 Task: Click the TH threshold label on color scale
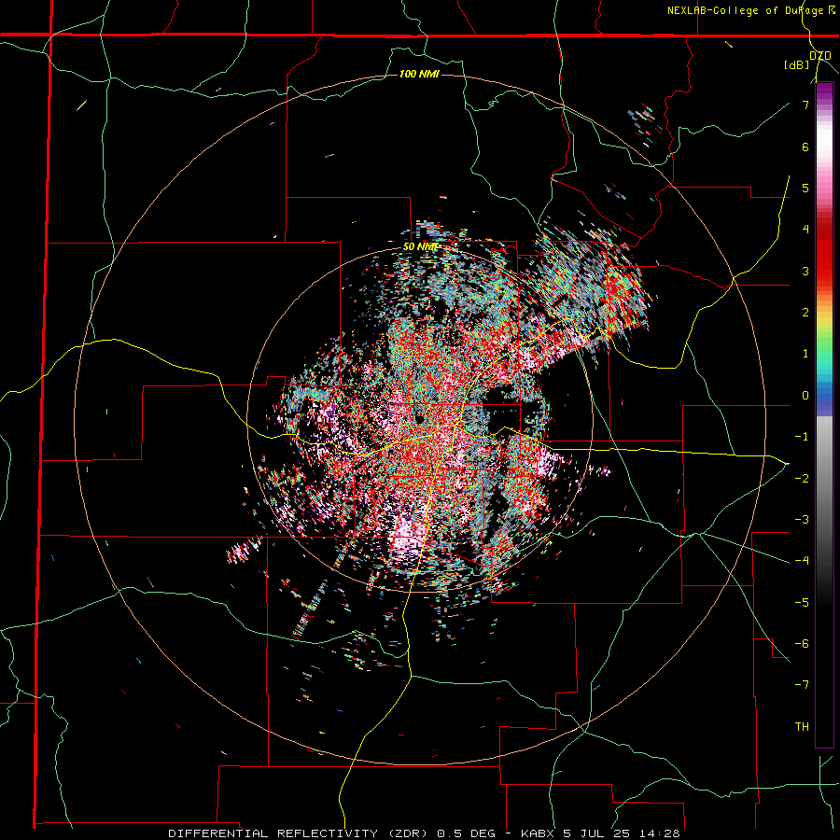tap(802, 727)
